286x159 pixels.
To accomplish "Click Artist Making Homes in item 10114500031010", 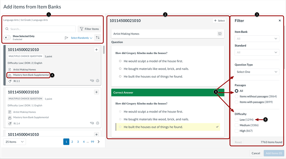I will pos(25,112).
